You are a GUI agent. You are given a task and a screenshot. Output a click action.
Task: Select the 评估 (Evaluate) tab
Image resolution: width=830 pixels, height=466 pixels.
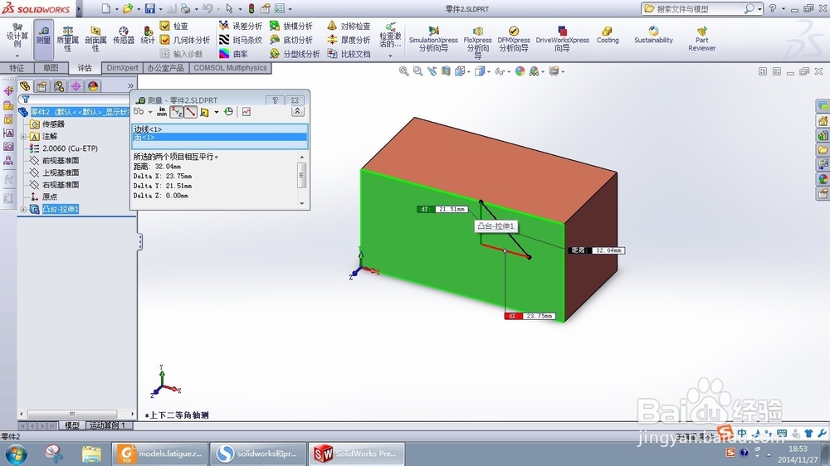pos(85,68)
